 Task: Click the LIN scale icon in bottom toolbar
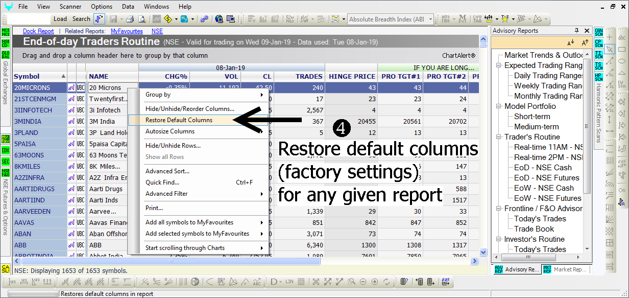[x=289, y=282]
